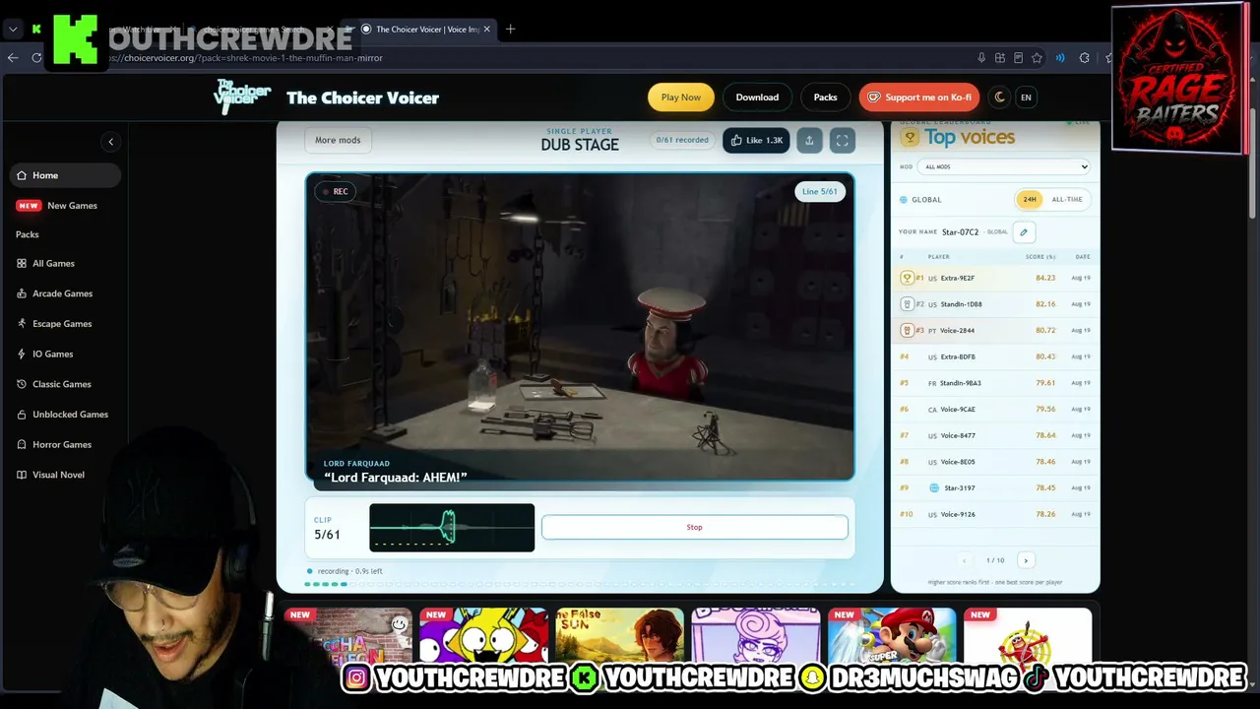
Task: Click the Download button
Action: point(757,97)
